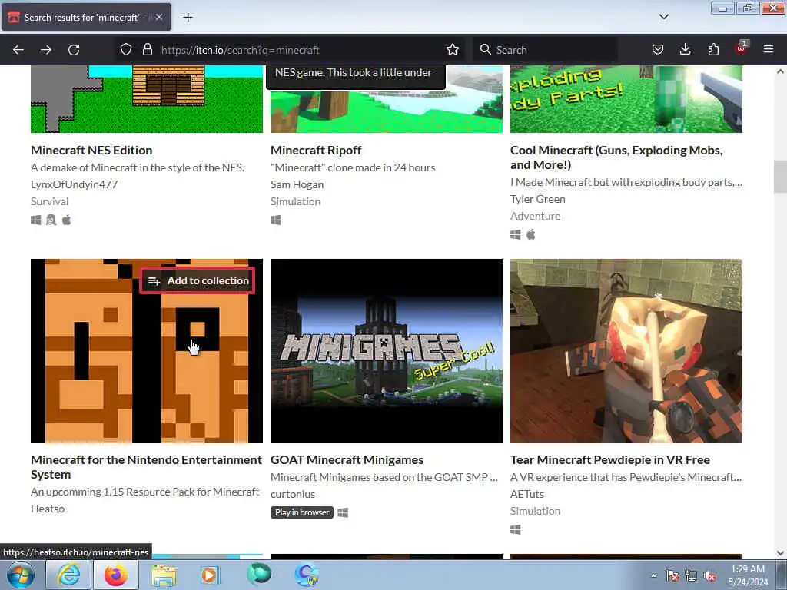Open the tracking protection shield icon
The width and height of the screenshot is (787, 590).
tap(126, 50)
